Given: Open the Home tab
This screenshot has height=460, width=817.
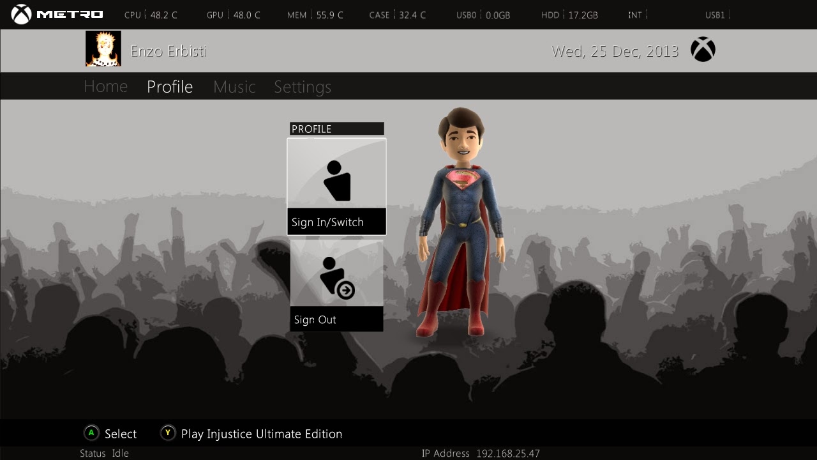Looking at the screenshot, I should coord(106,86).
